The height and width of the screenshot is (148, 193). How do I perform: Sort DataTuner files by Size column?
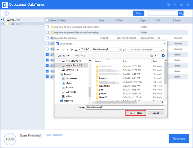coord(102,20)
